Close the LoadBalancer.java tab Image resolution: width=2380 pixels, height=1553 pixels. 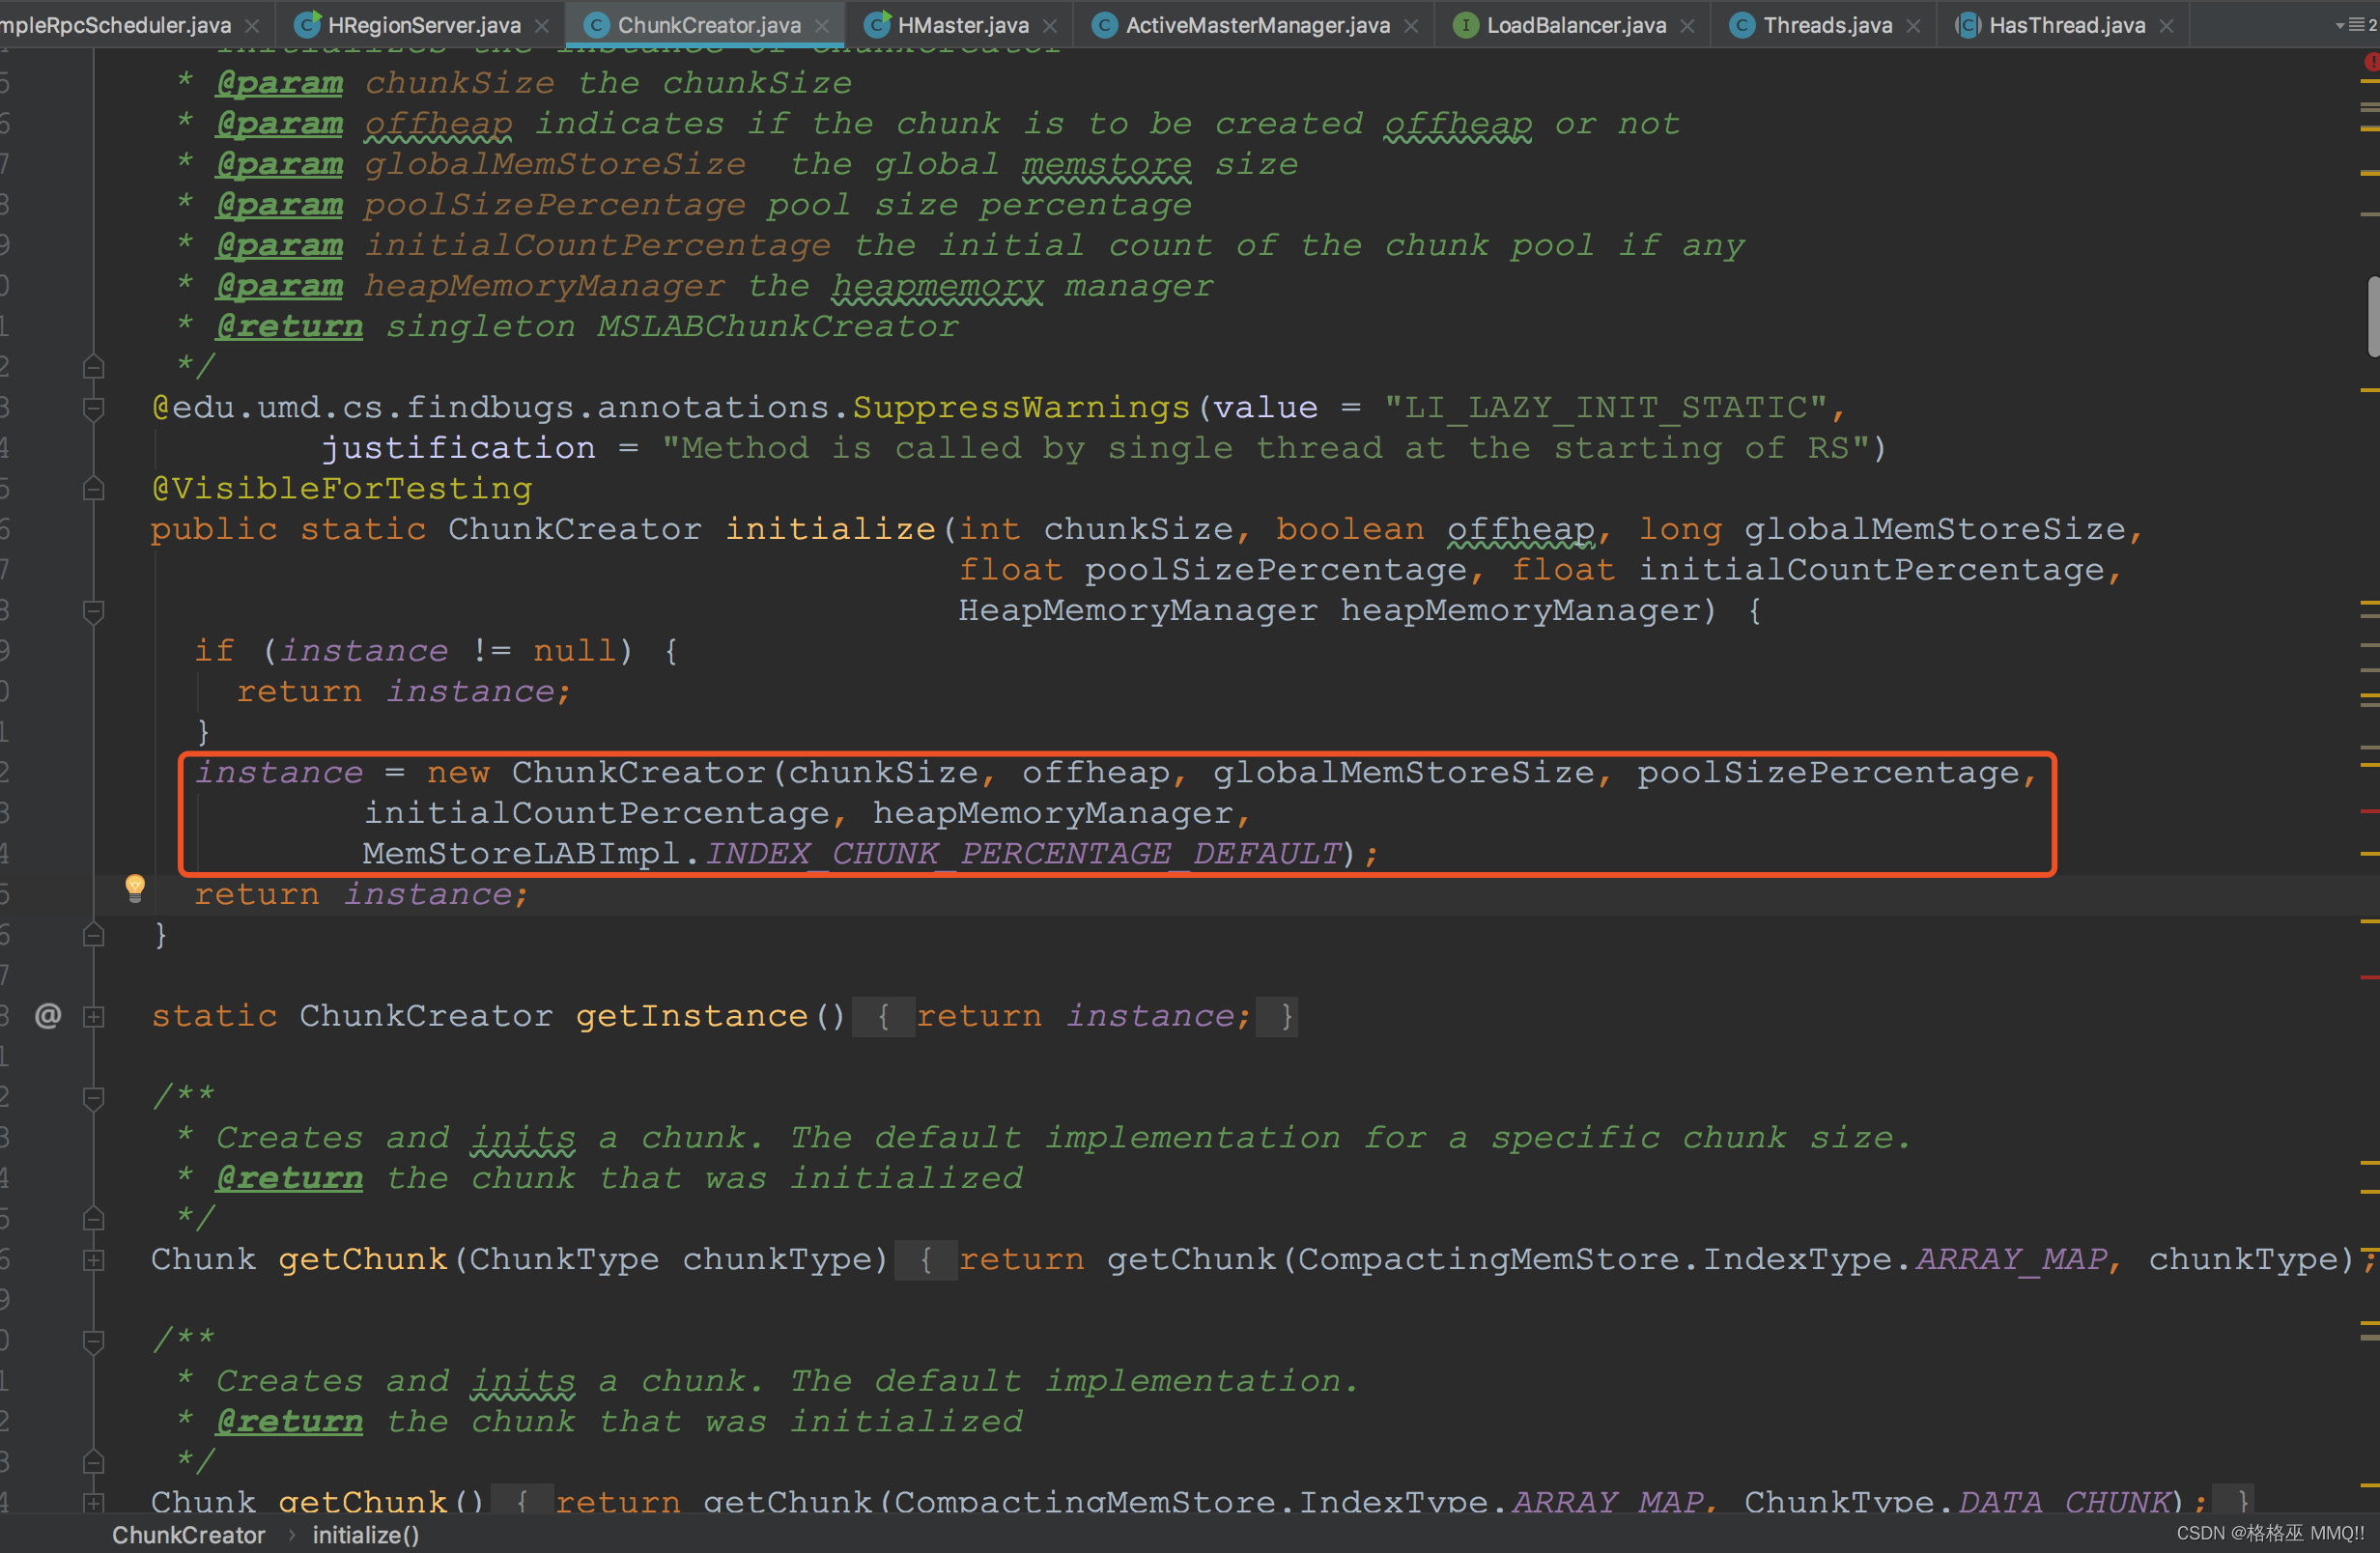[1688, 26]
